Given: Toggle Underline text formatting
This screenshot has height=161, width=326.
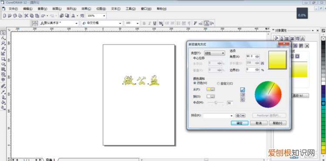Looking at the screenshot, I should click(x=155, y=23).
